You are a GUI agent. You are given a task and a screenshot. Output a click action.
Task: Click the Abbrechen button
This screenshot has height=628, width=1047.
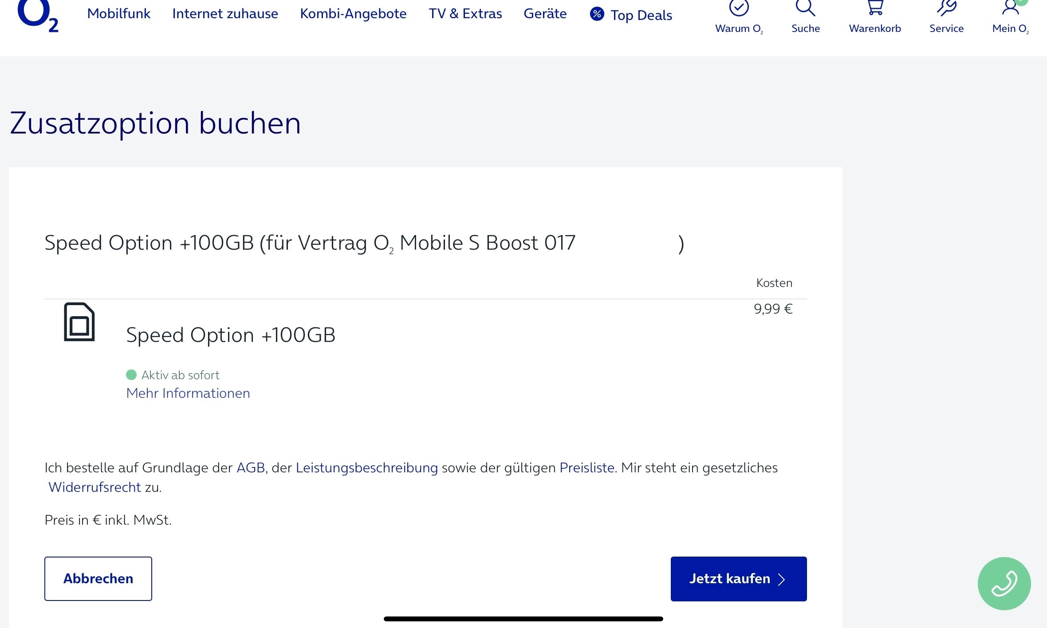98,579
